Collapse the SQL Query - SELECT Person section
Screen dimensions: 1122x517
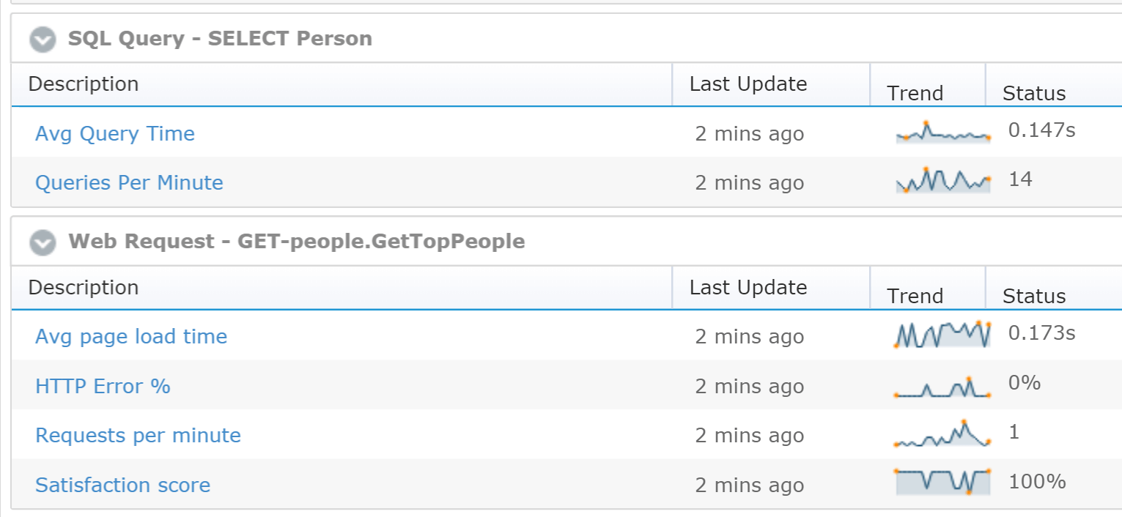coord(43,40)
